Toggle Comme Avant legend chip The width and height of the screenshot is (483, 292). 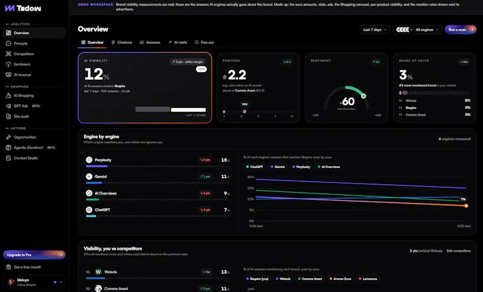[310, 279]
